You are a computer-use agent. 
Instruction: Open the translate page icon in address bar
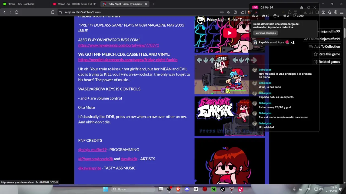[228, 12]
